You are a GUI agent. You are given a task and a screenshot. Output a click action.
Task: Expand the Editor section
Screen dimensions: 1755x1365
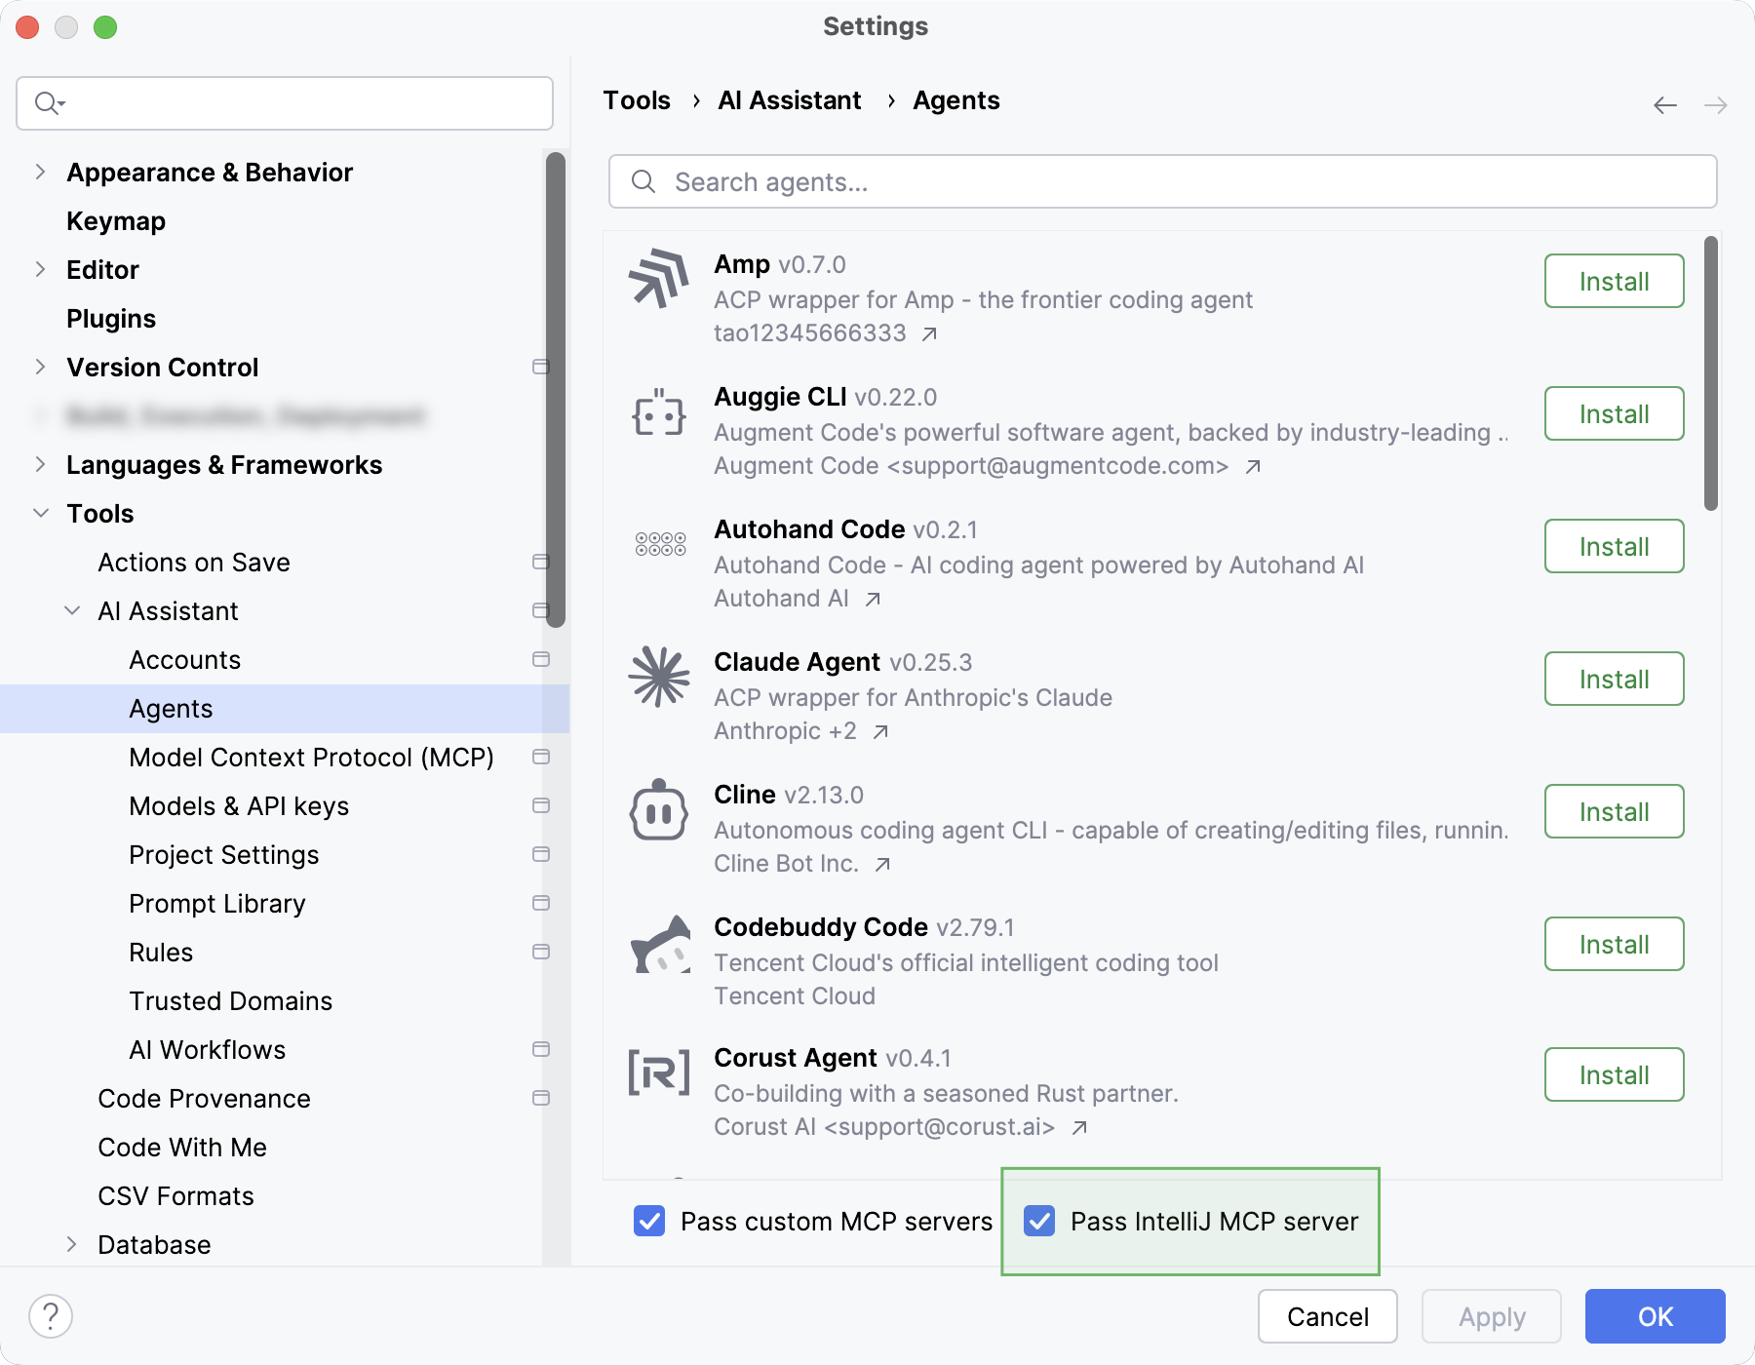tap(40, 269)
